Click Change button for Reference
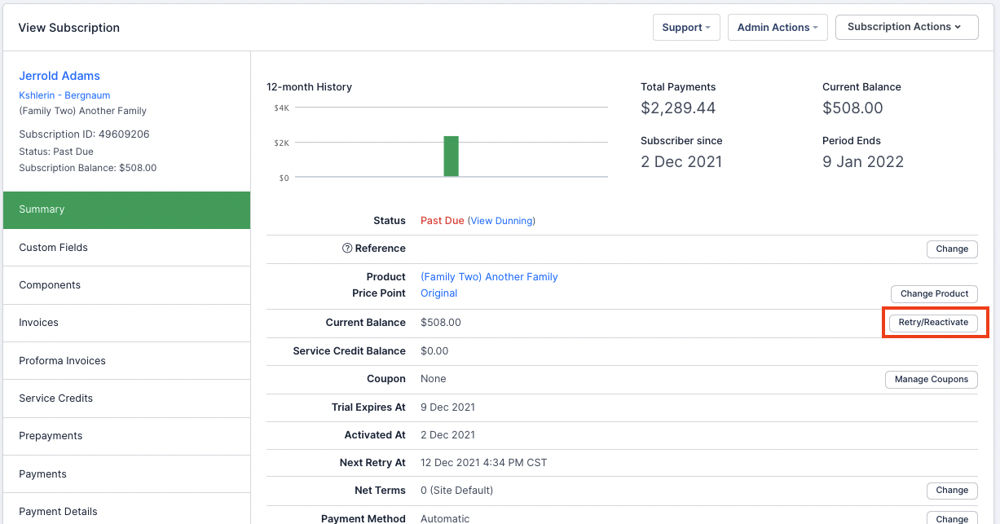 point(952,249)
